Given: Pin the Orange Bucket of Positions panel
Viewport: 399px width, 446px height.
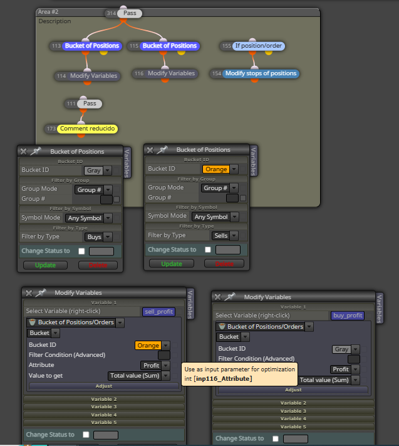Looking at the screenshot, I should pyautogui.click(x=162, y=149).
